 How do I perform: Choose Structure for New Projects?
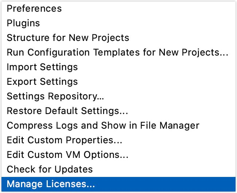point(68,38)
